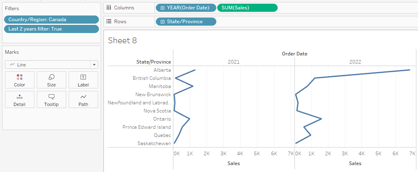Click the Columns shelf icon

tap(109, 7)
